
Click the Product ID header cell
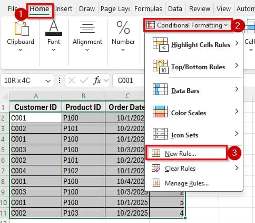[x=83, y=107]
